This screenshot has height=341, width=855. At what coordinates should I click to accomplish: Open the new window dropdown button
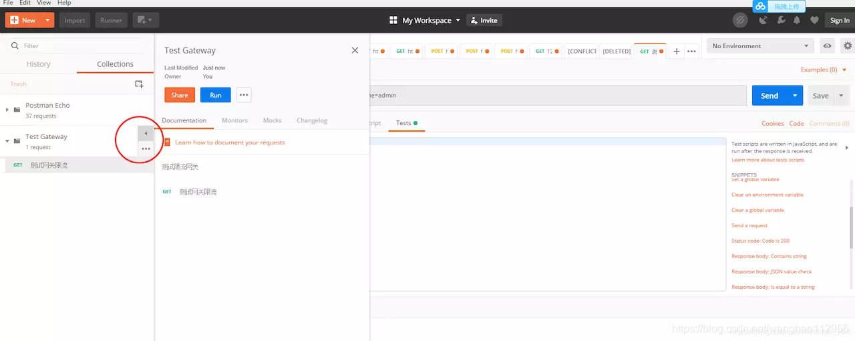[x=146, y=20]
